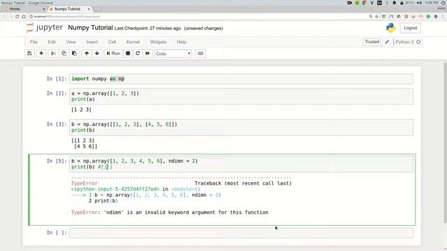Restart kernel and run all cells
The image size is (447, 251).
pyautogui.click(x=147, y=54)
